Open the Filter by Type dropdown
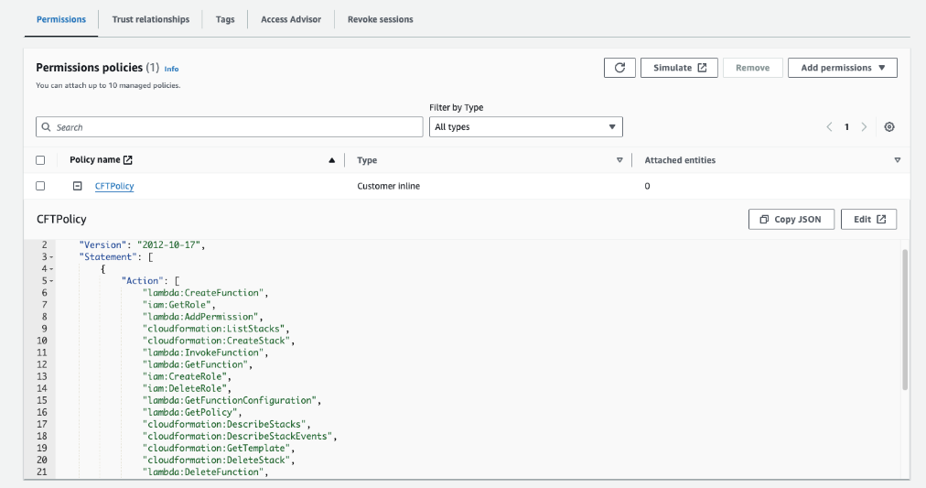Screen dimensions: 926x488 [x=525, y=127]
